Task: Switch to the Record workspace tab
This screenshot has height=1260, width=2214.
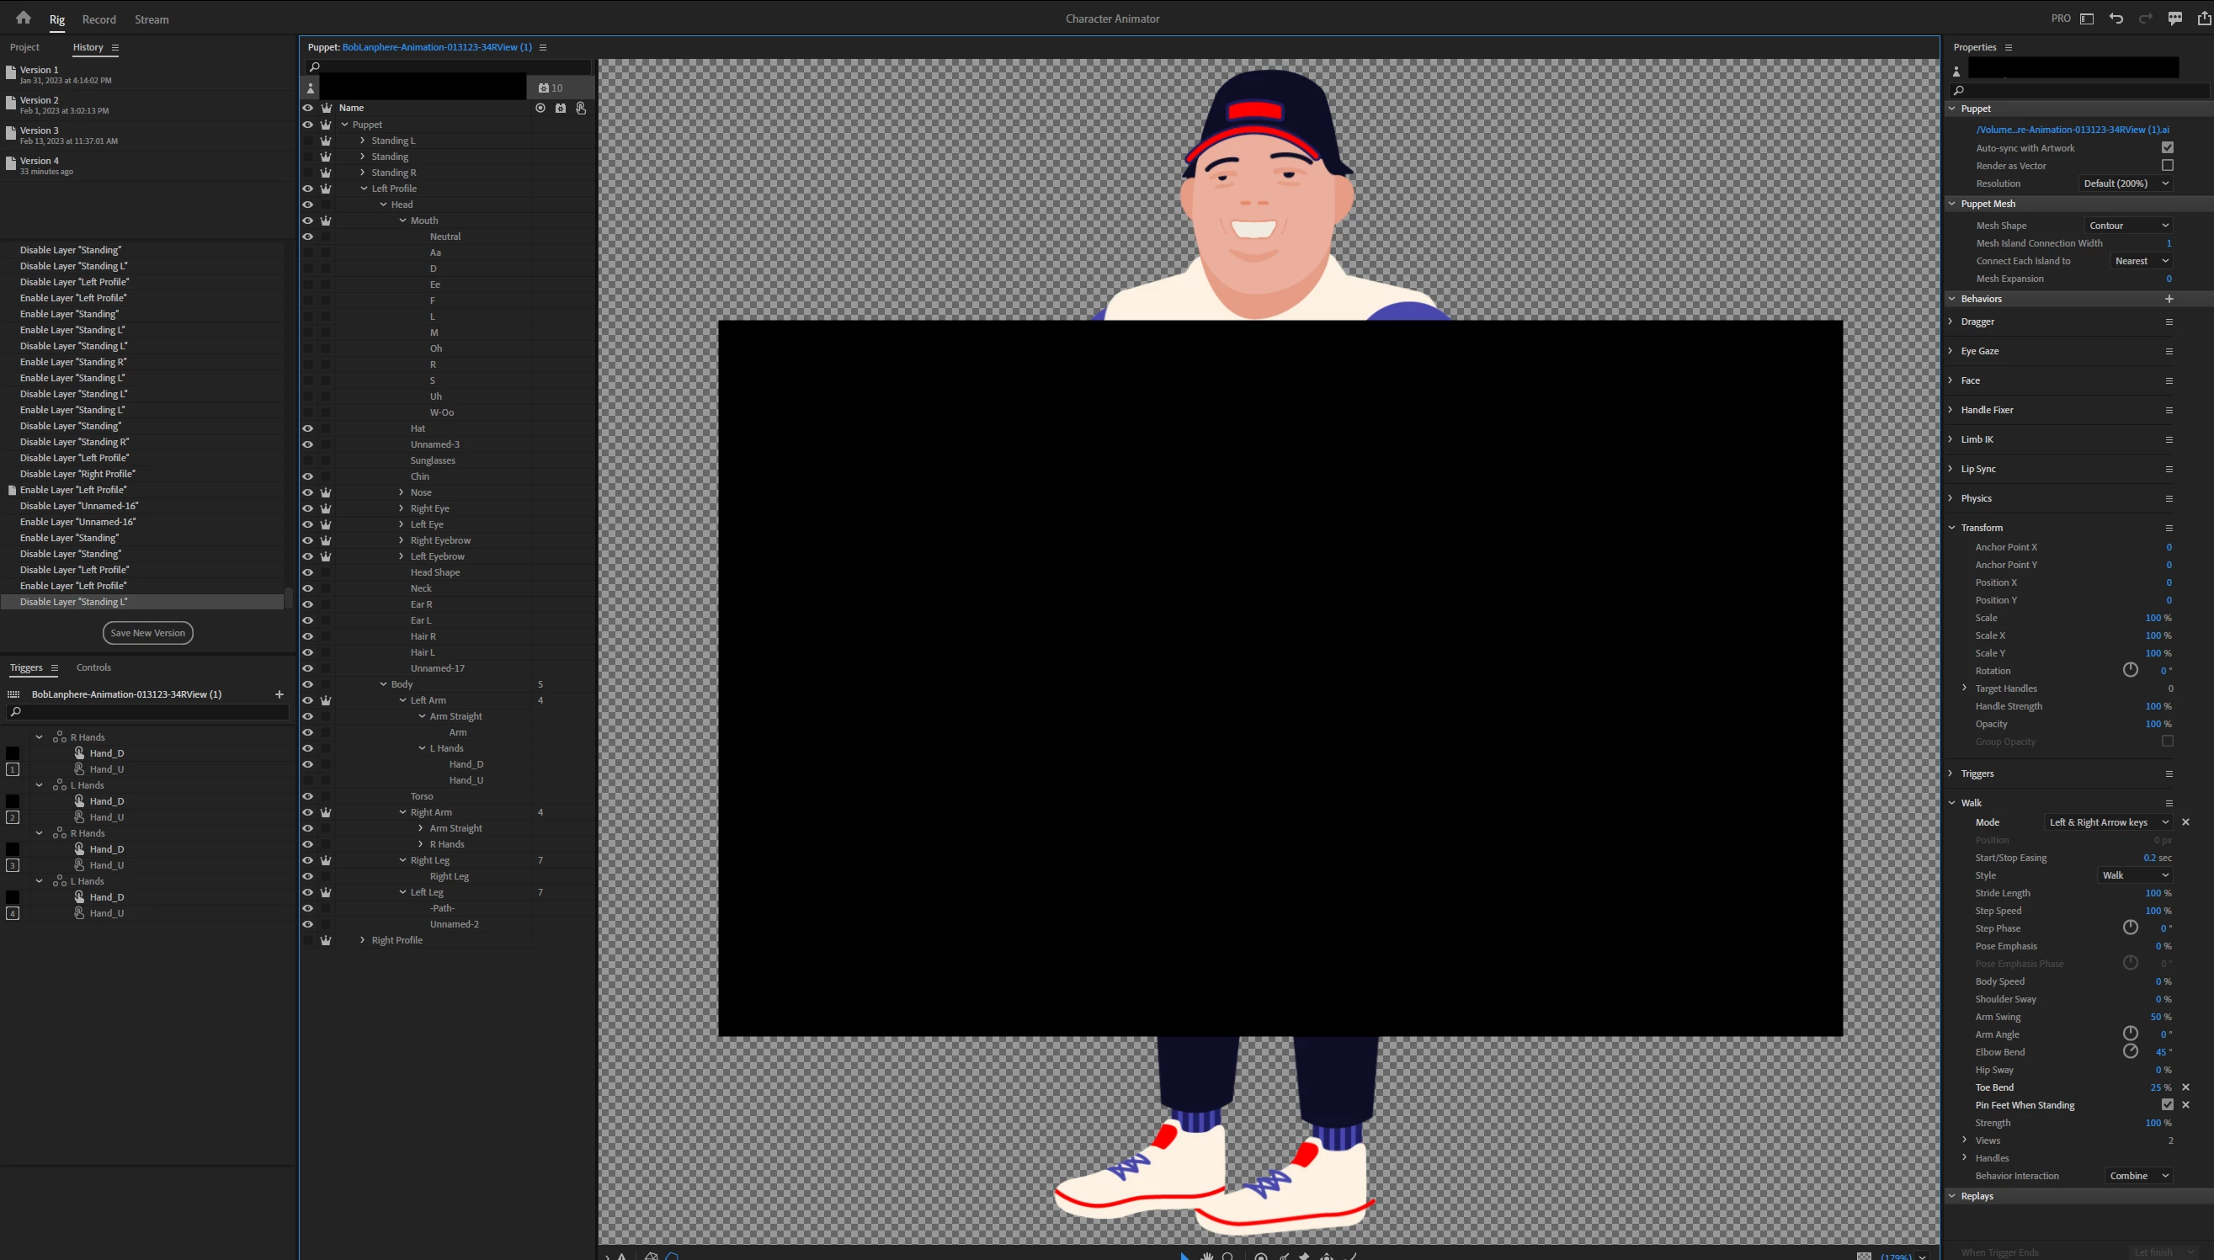Action: click(98, 19)
